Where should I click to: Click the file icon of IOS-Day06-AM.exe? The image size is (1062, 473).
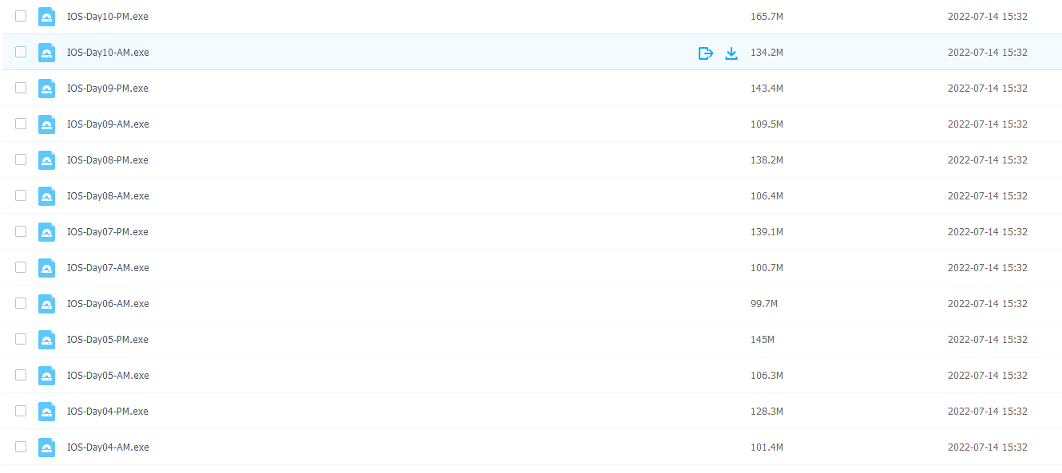[47, 304]
